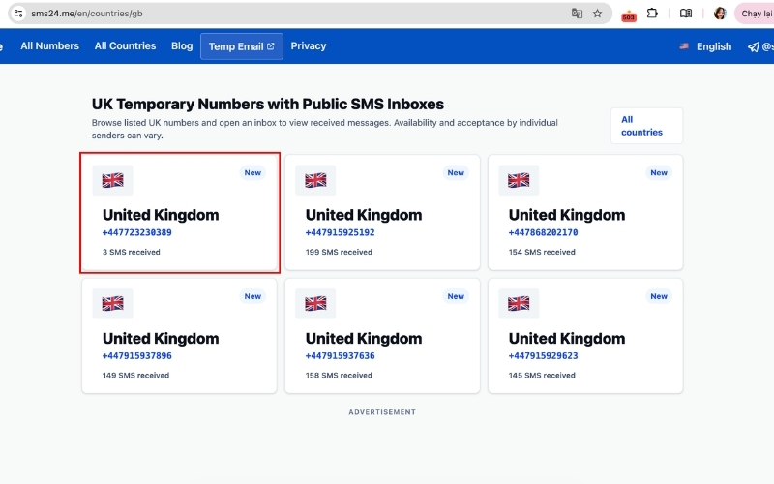
Task: Open number +447915925192 inbox
Action: coord(340,232)
